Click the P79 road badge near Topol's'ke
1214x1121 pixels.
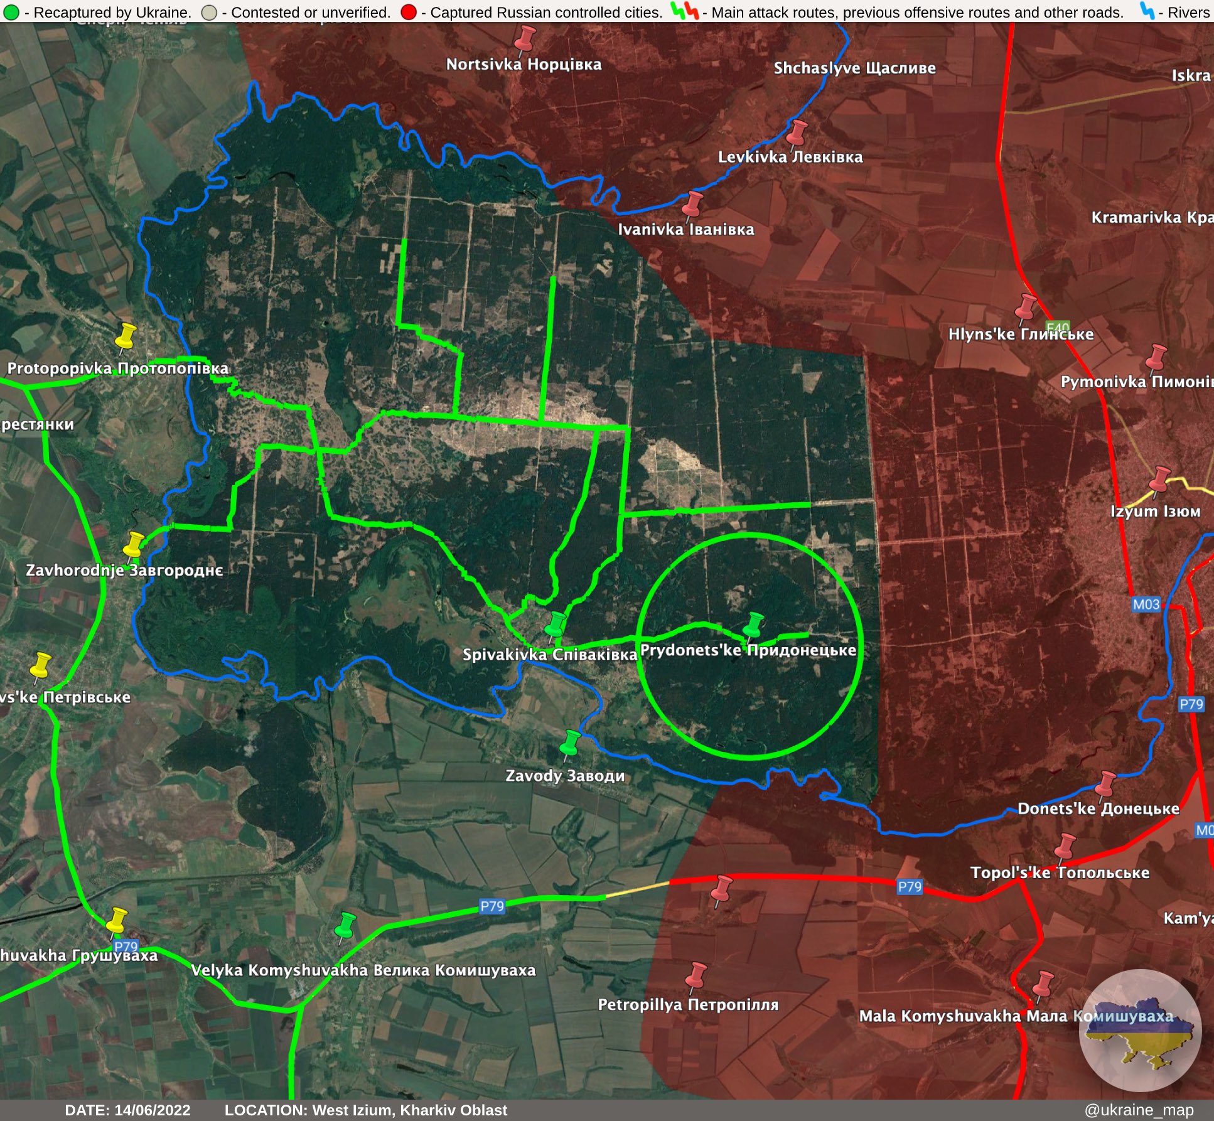tap(910, 886)
